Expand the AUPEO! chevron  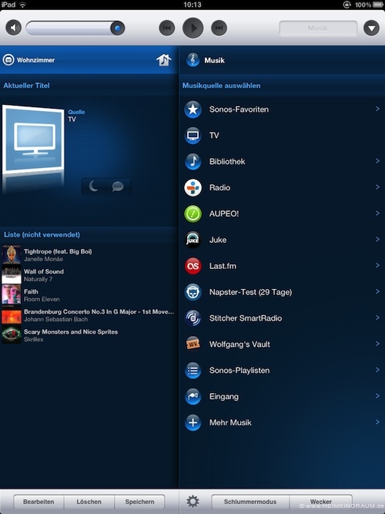tap(377, 213)
